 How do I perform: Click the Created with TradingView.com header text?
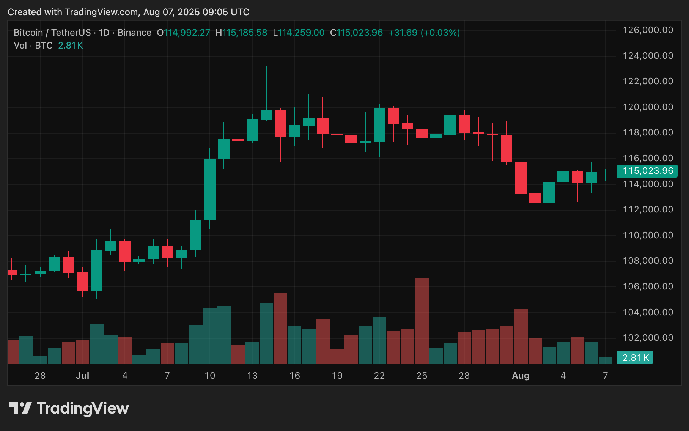coord(128,12)
